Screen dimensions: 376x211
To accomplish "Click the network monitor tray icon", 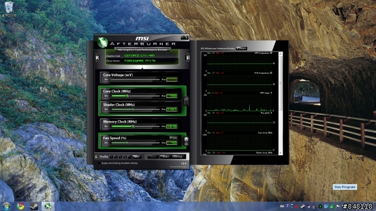I will pyautogui.click(x=326, y=206).
